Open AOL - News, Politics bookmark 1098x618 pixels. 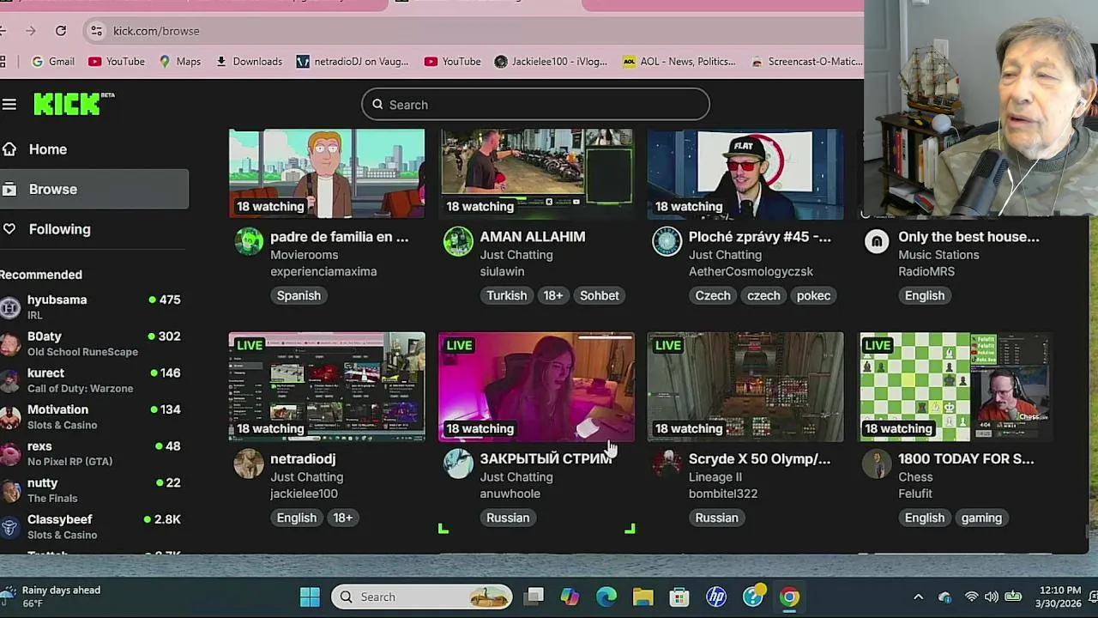click(679, 62)
